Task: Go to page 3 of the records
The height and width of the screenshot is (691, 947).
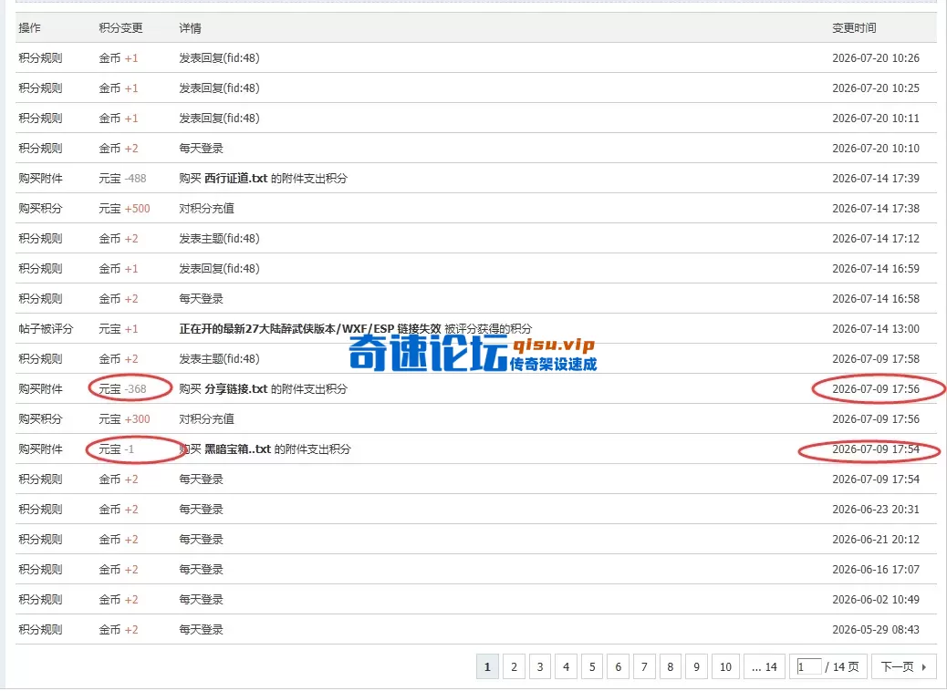Action: coord(540,667)
